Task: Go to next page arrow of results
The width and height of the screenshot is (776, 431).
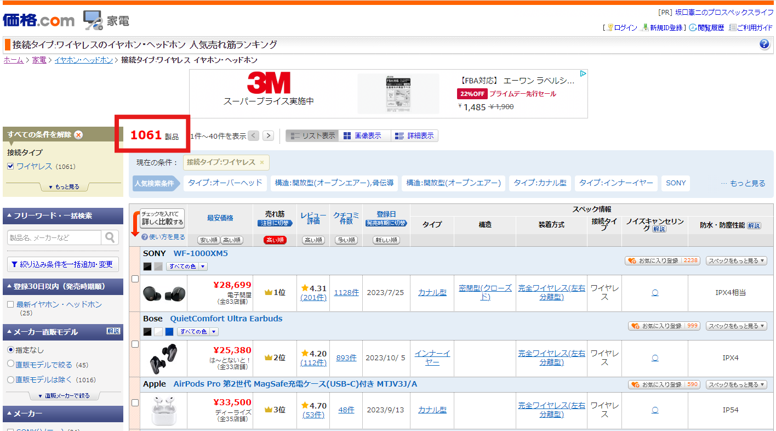Action: tap(268, 135)
